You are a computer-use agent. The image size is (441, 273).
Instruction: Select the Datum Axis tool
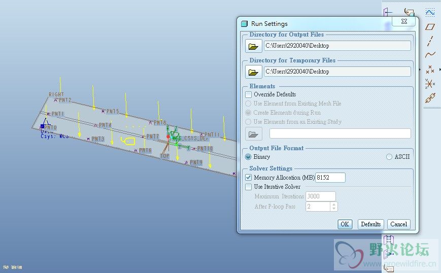(430, 41)
